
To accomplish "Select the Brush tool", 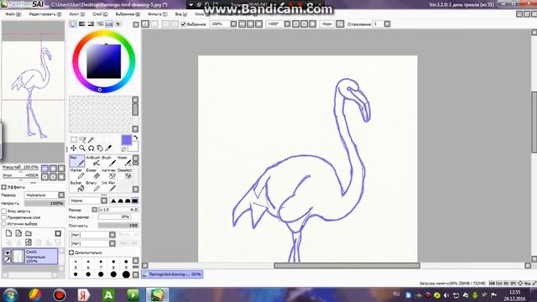I will click(x=108, y=161).
